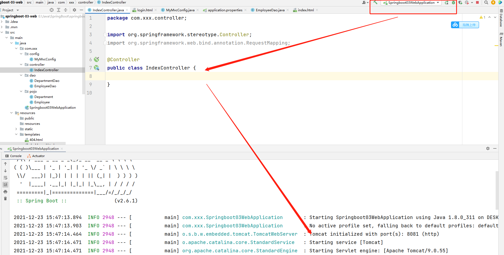Screen dimensions: 504x255
Task: Hide the Run tool window
Action: (x=495, y=148)
